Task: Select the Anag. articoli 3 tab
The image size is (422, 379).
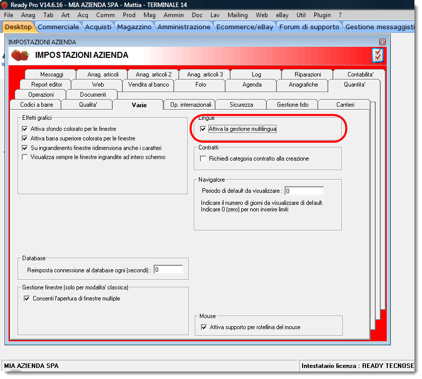Action: (x=205, y=74)
